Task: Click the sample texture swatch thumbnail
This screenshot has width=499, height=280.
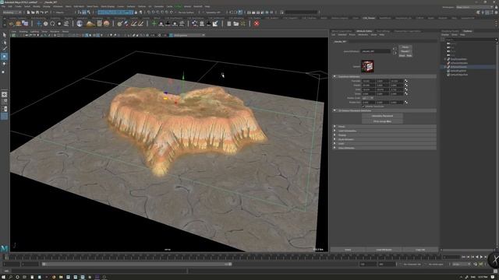Action: pyautogui.click(x=367, y=66)
